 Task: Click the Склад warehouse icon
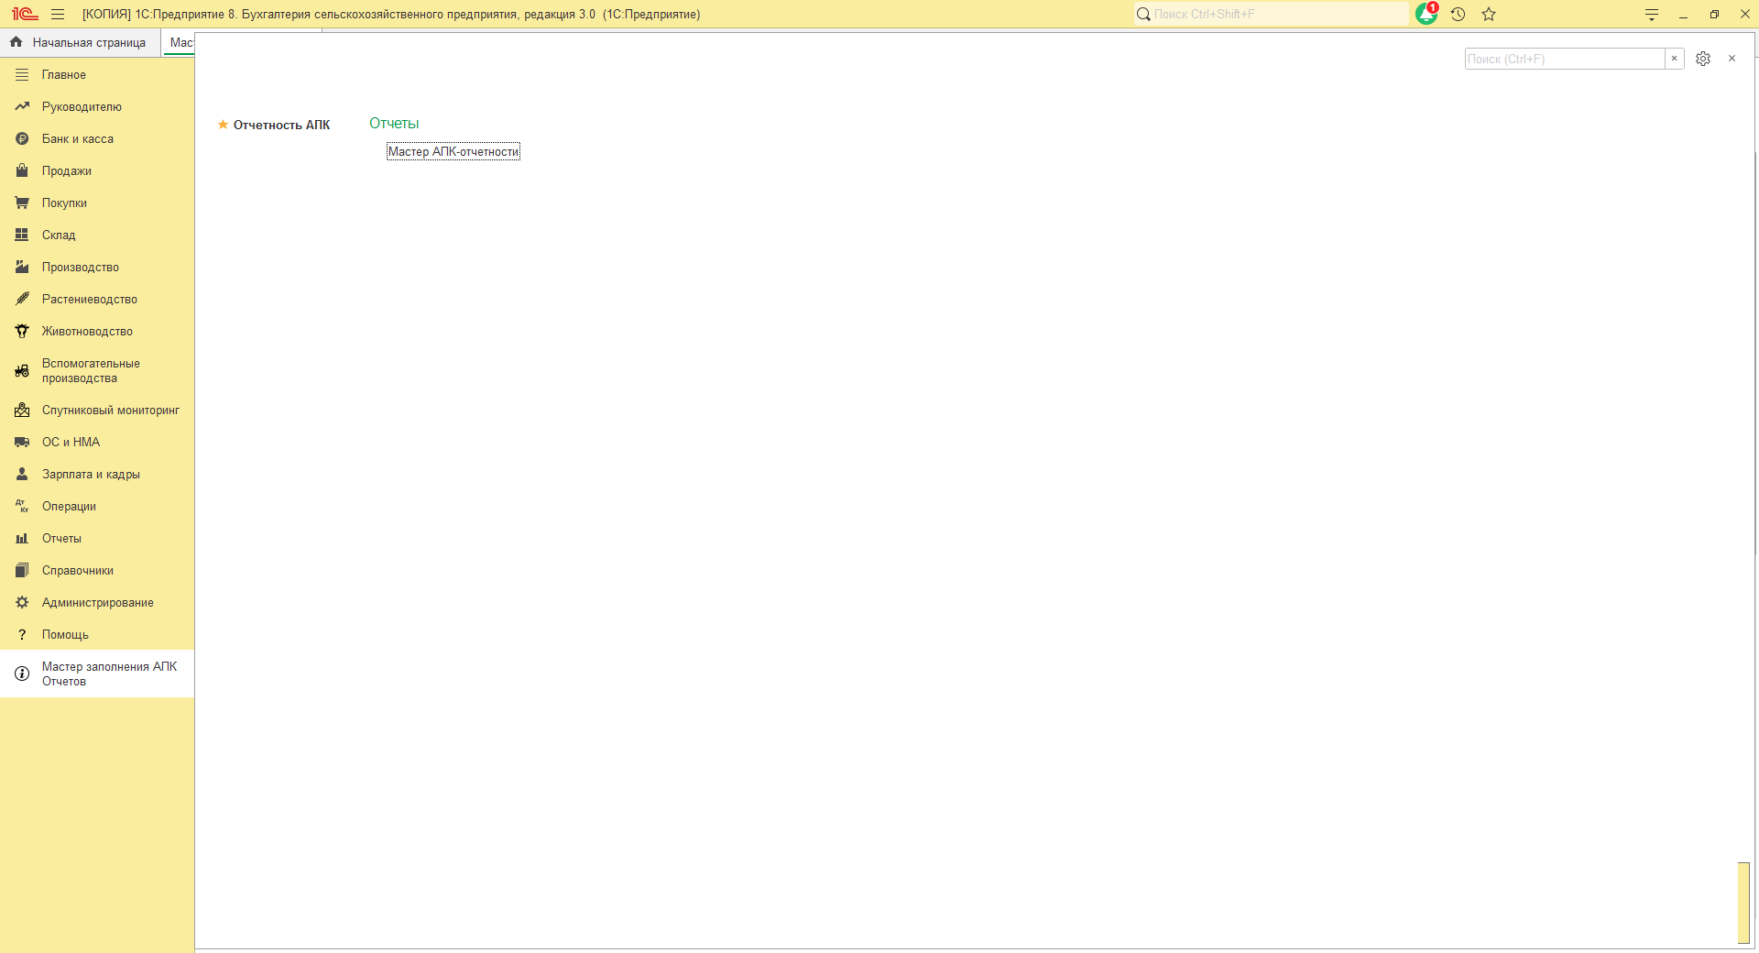pos(22,235)
